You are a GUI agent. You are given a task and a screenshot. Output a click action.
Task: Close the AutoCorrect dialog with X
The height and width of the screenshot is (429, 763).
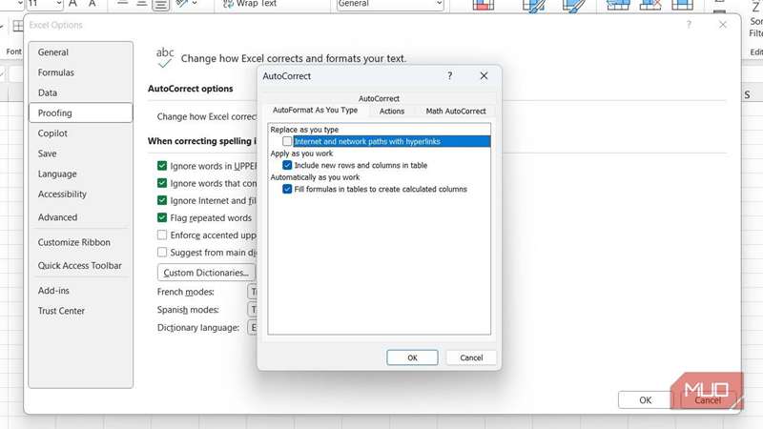click(x=484, y=76)
